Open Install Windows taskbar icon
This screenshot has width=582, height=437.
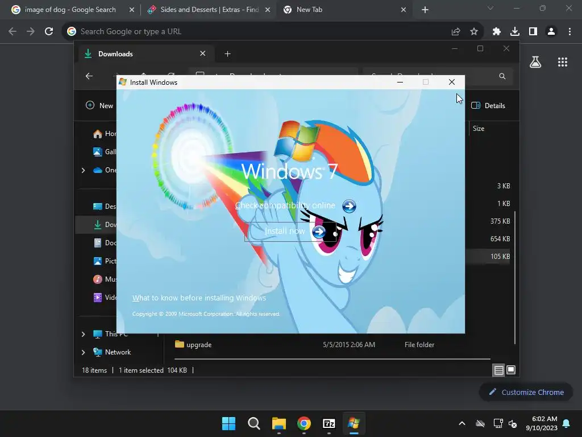click(x=354, y=423)
